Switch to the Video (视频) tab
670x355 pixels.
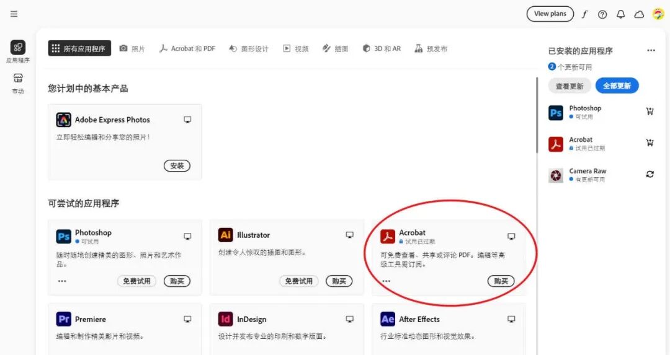(x=296, y=49)
